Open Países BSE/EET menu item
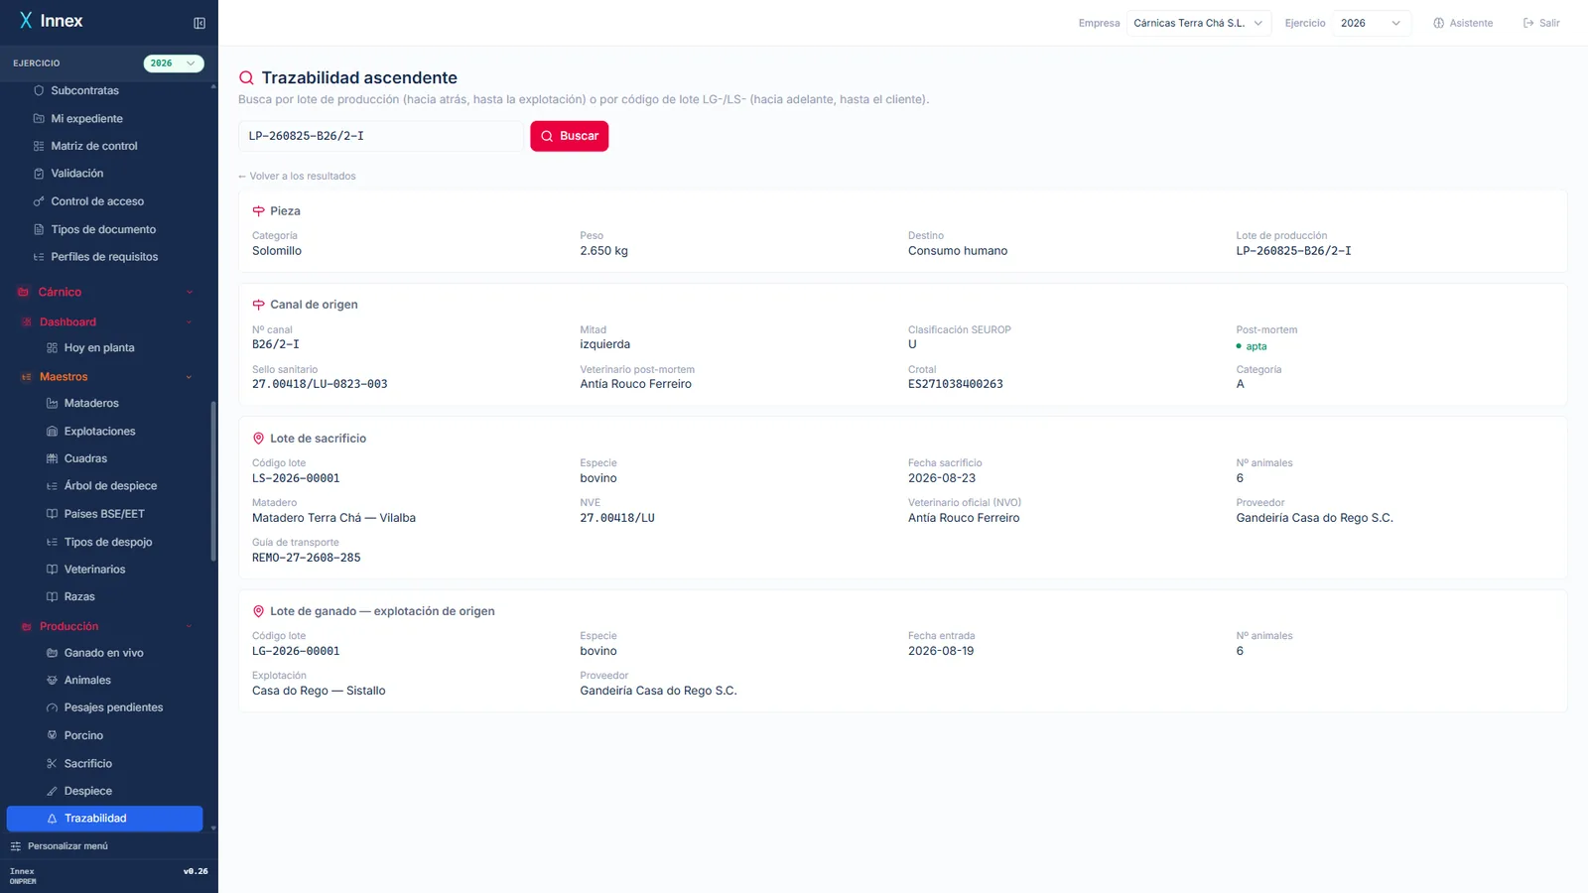The width and height of the screenshot is (1588, 893). (x=104, y=514)
